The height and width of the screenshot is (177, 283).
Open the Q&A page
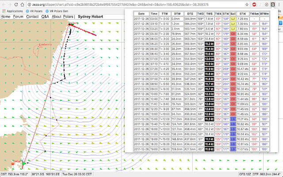coord(45,16)
